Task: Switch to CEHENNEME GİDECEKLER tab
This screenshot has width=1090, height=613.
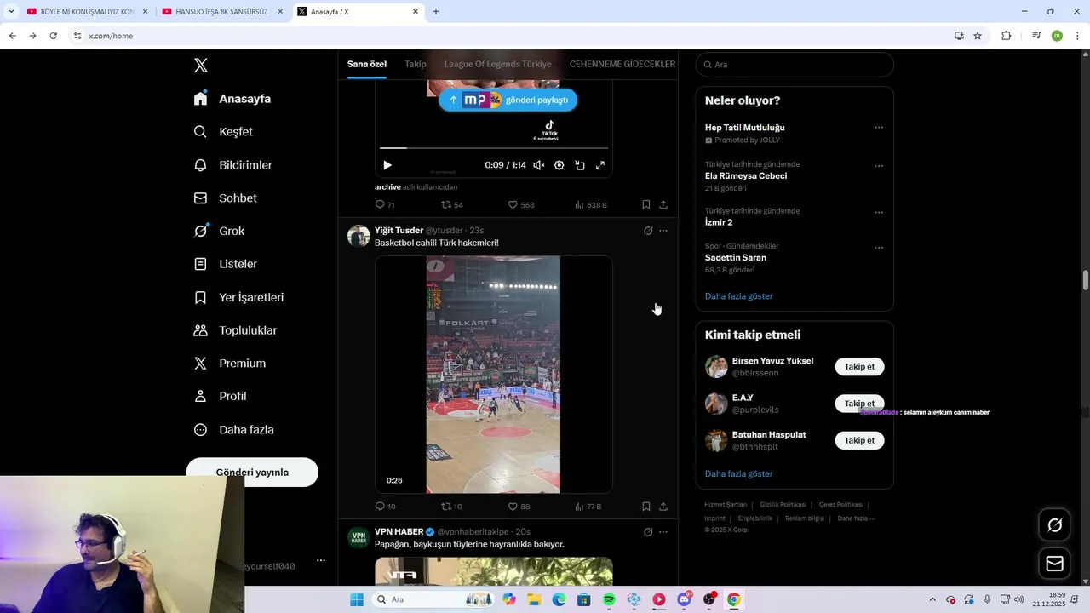Action: coord(622,64)
